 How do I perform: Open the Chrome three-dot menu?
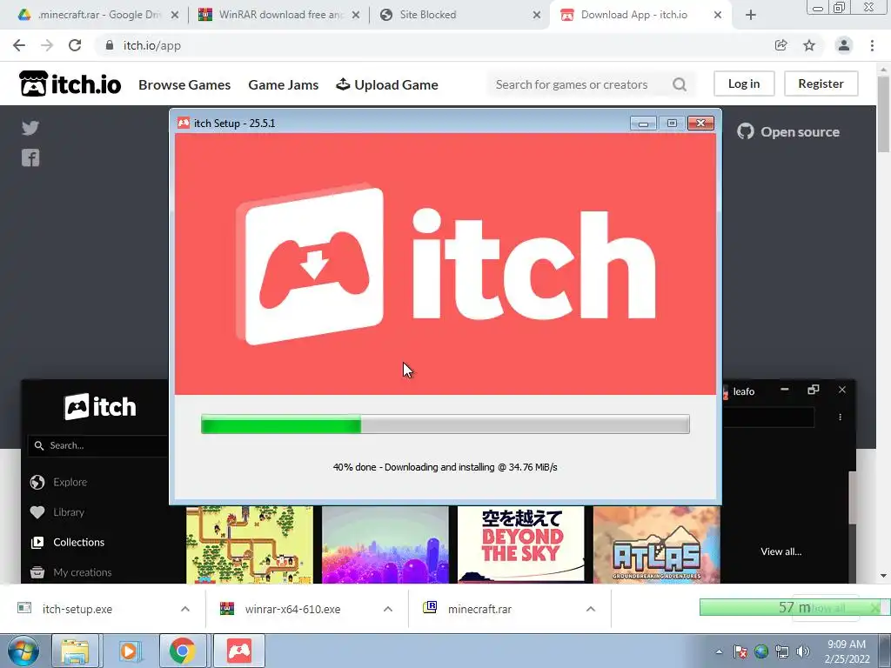[x=872, y=45]
